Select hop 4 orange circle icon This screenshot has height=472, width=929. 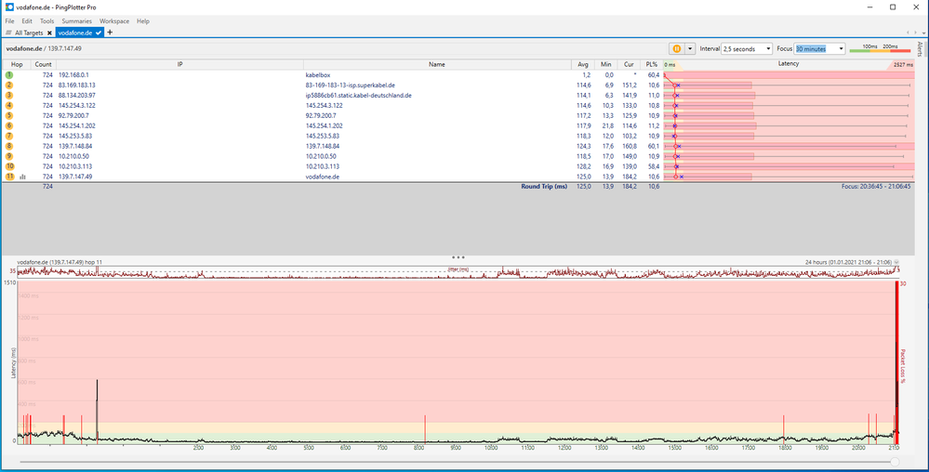coord(9,105)
